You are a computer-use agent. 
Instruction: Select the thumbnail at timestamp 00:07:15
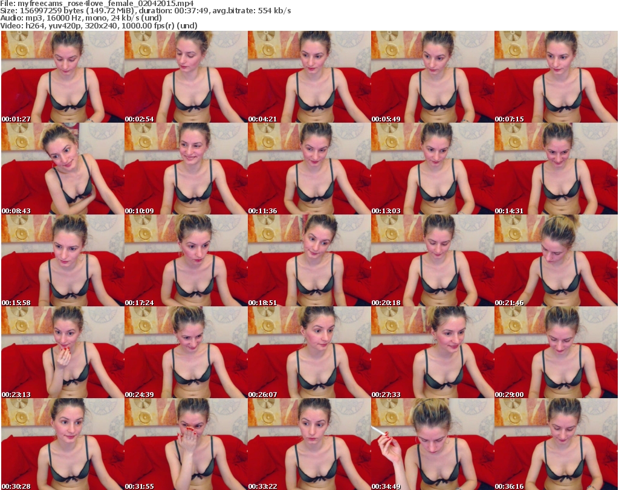point(556,77)
